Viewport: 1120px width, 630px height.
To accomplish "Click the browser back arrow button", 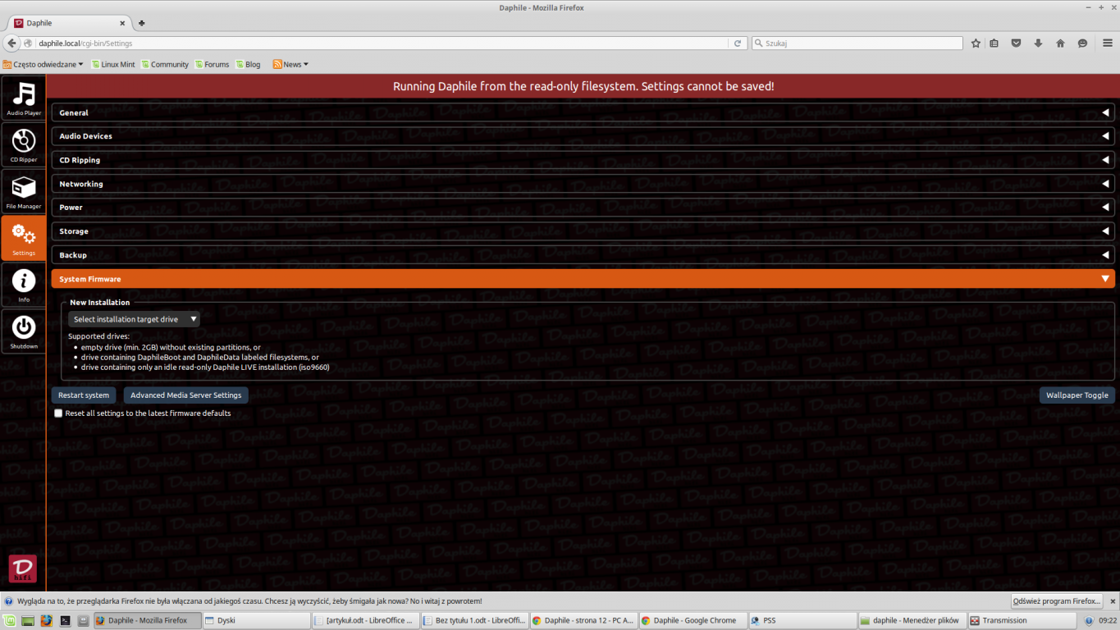I will [x=11, y=43].
